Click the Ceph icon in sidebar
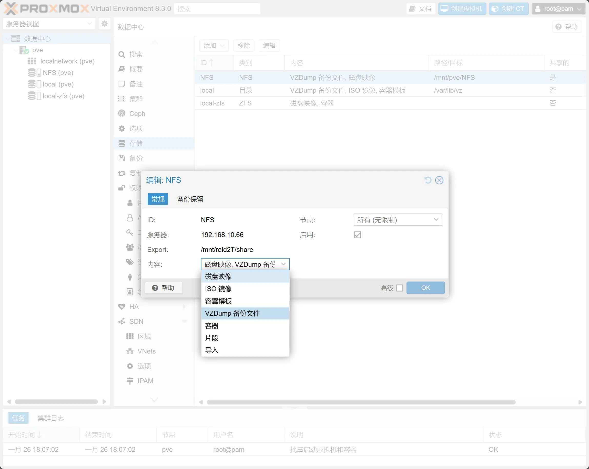The height and width of the screenshot is (469, 589). click(x=121, y=113)
